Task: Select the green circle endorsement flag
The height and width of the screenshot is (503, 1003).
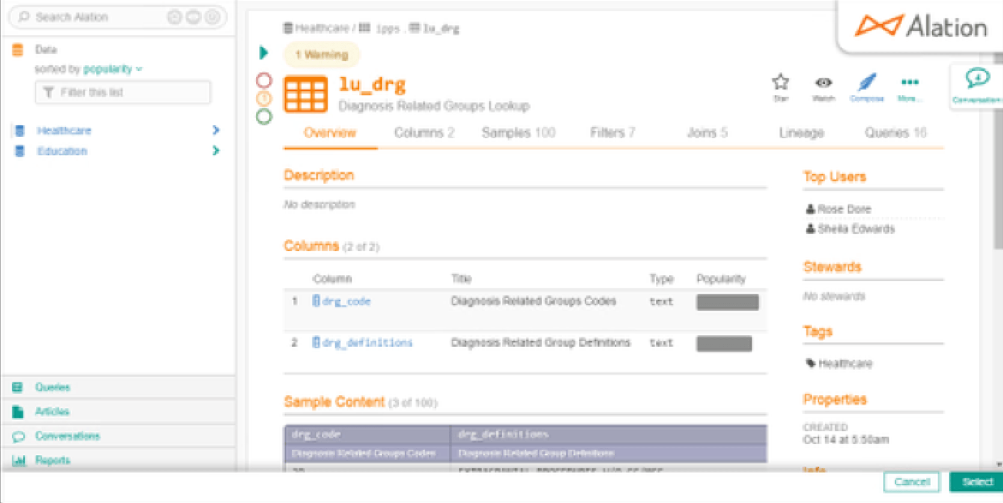Action: 264,116
